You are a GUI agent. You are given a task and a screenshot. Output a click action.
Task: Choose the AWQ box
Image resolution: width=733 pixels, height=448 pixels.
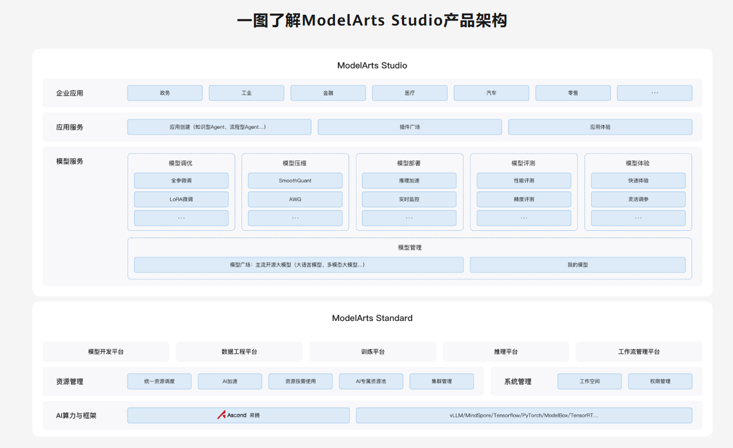[x=295, y=200]
